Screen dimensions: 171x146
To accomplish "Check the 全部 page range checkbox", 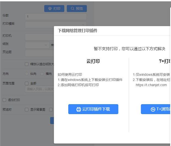I will [27, 83].
